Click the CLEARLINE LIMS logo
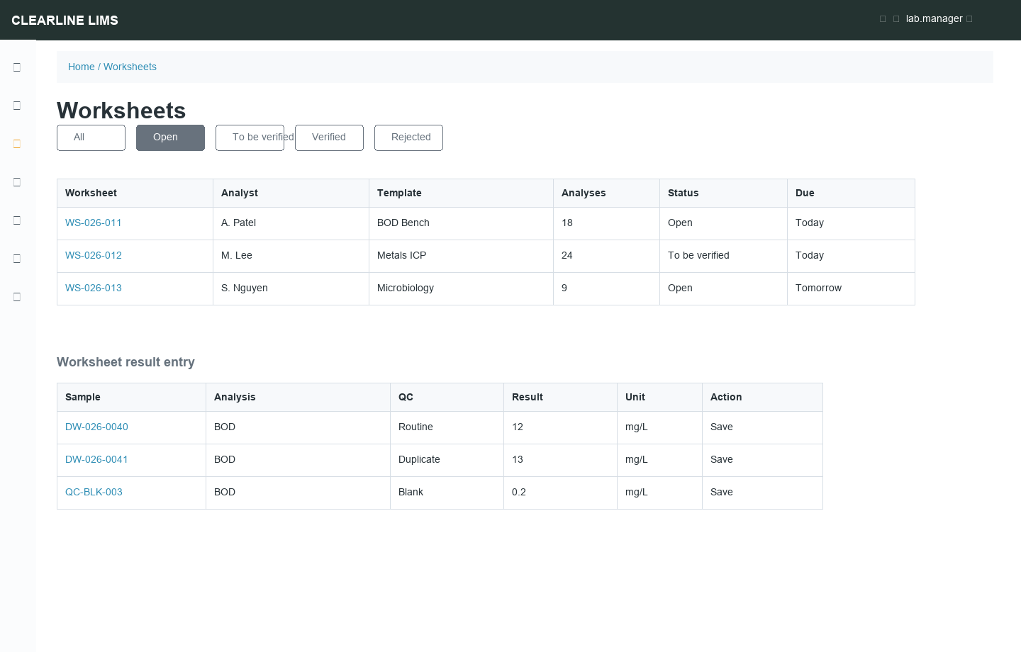Viewport: 1021px width, 652px height. 65,21
